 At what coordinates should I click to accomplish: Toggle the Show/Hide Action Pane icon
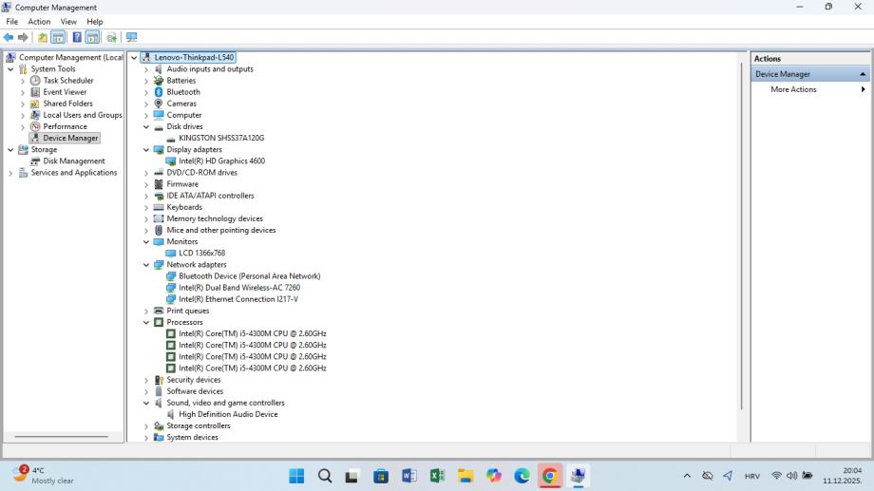pyautogui.click(x=92, y=37)
